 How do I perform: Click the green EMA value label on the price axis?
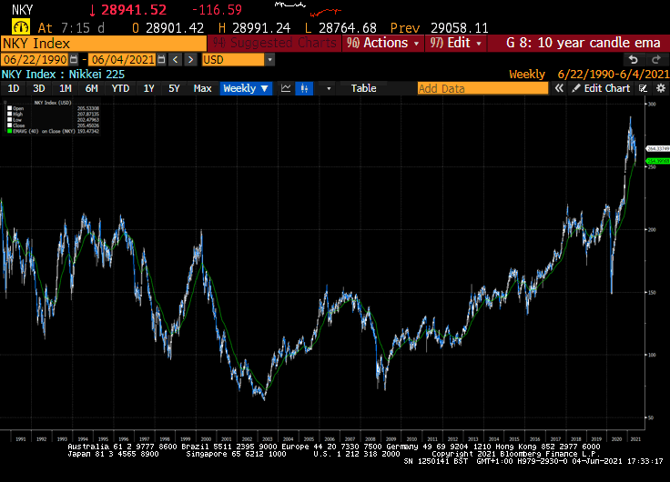pos(657,161)
